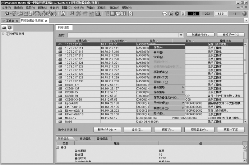
Task: Click the round arrow status icon
Action: (177, 14)
